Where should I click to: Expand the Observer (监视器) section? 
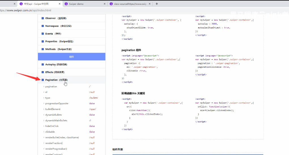[x=72, y=18]
